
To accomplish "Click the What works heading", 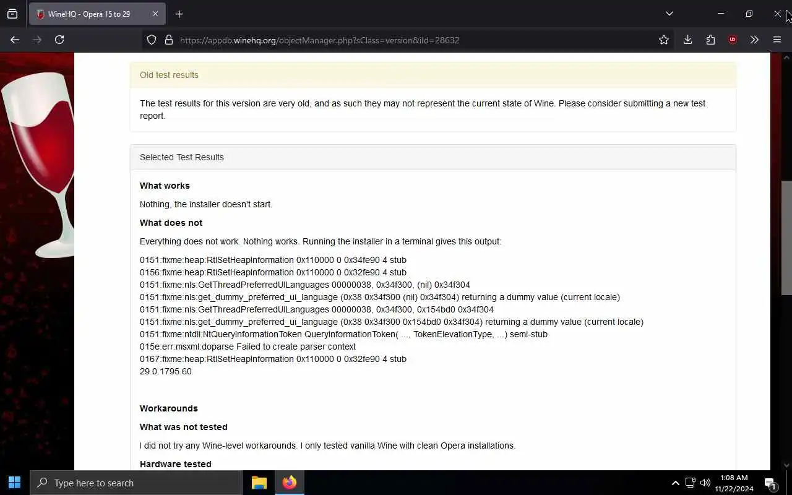I will coord(165,186).
